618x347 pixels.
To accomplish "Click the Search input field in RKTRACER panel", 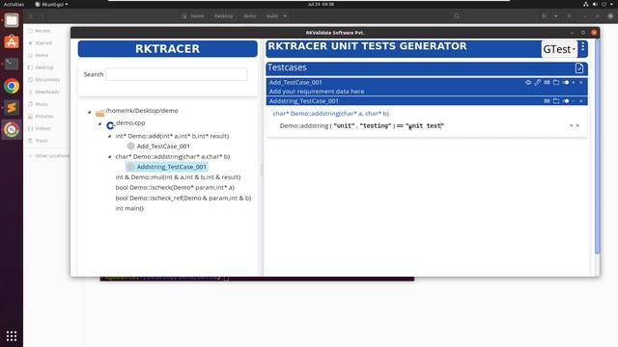I will pos(177,74).
